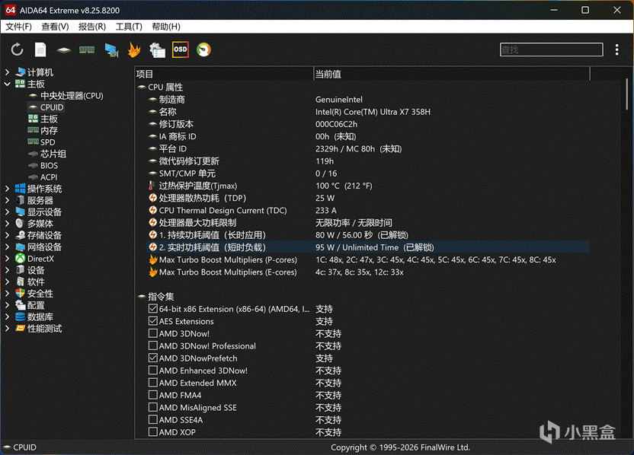This screenshot has height=455, width=634.
Task: Open the gauge sensor panel icon
Action: tap(203, 49)
